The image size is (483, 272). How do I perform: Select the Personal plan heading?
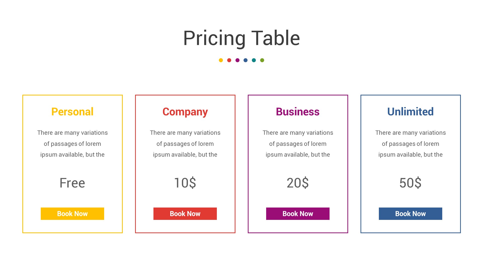[x=72, y=112]
